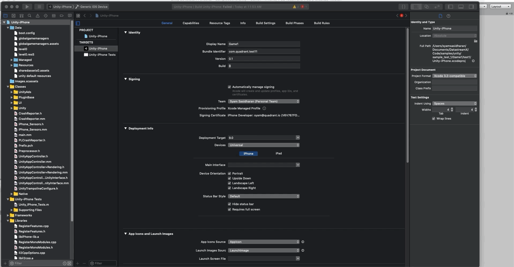
Task: Uncheck Automatically manage signing
Action: pos(229,87)
